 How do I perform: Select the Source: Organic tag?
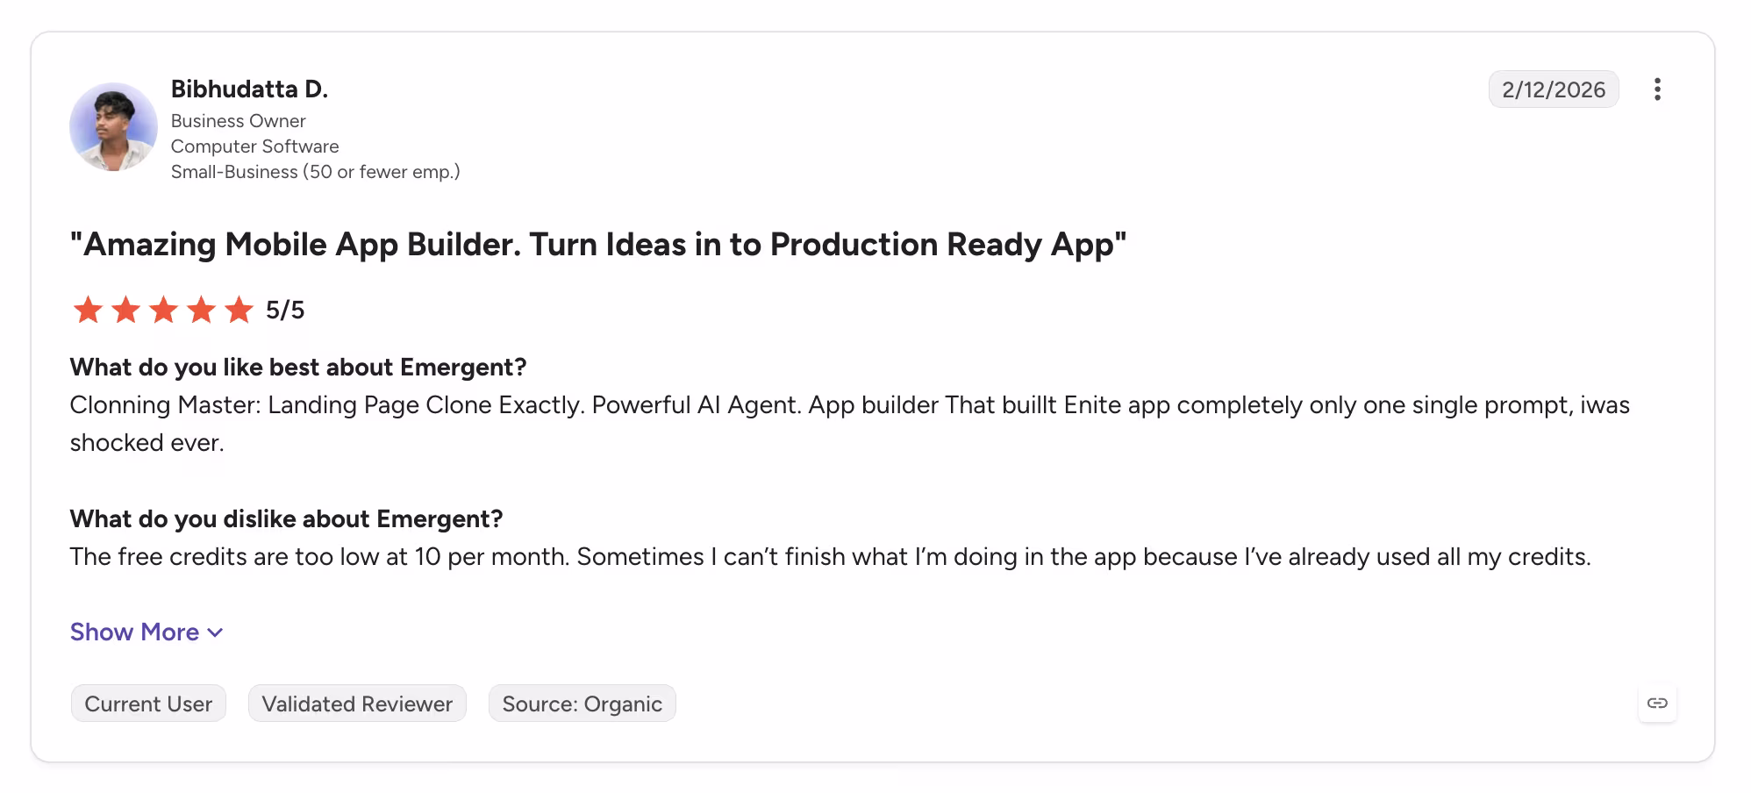(x=582, y=704)
